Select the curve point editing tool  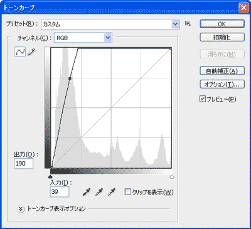pos(20,51)
